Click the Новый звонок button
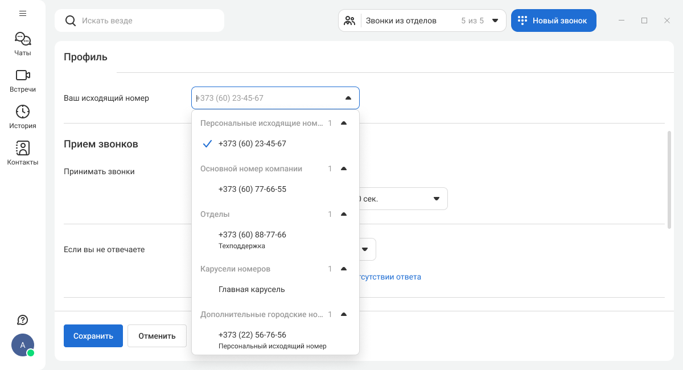This screenshot has height=370, width=683. click(553, 20)
